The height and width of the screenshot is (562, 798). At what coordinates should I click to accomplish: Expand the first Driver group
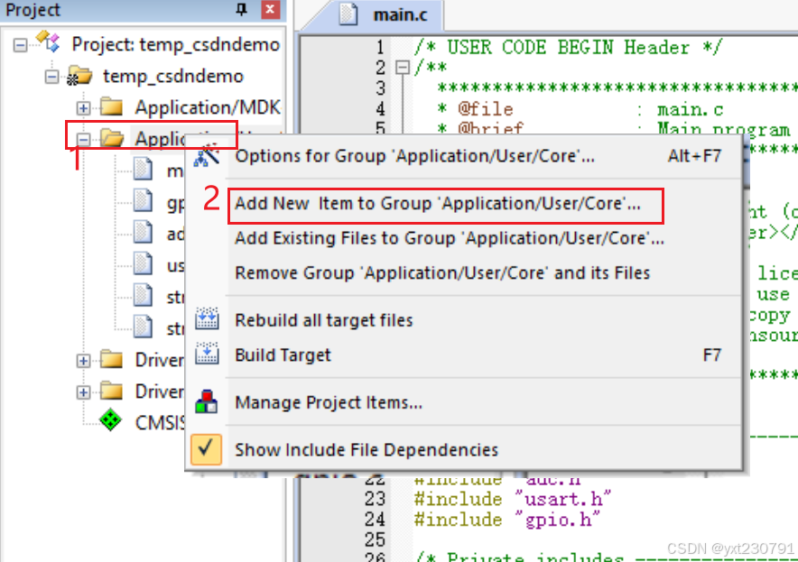pyautogui.click(x=83, y=361)
